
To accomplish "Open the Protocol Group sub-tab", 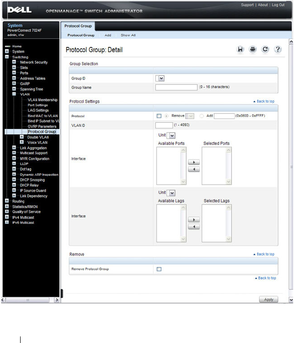I will pos(81,35).
